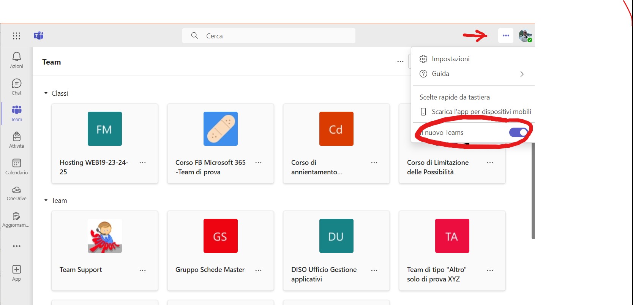633x305 pixels.
Task: Click the Cerca search field
Action: (x=269, y=36)
